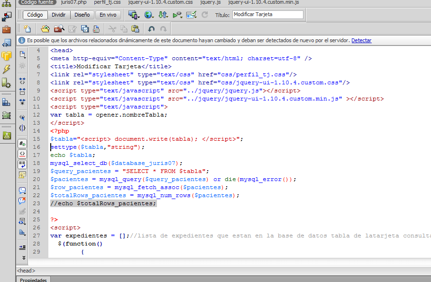431x282 pixels.
Task: Click the info icon in the notification bar
Action: [x=22, y=40]
